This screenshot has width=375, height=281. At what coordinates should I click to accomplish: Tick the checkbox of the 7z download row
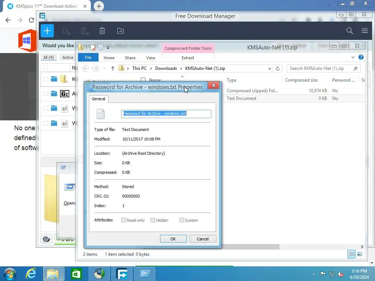46,94
